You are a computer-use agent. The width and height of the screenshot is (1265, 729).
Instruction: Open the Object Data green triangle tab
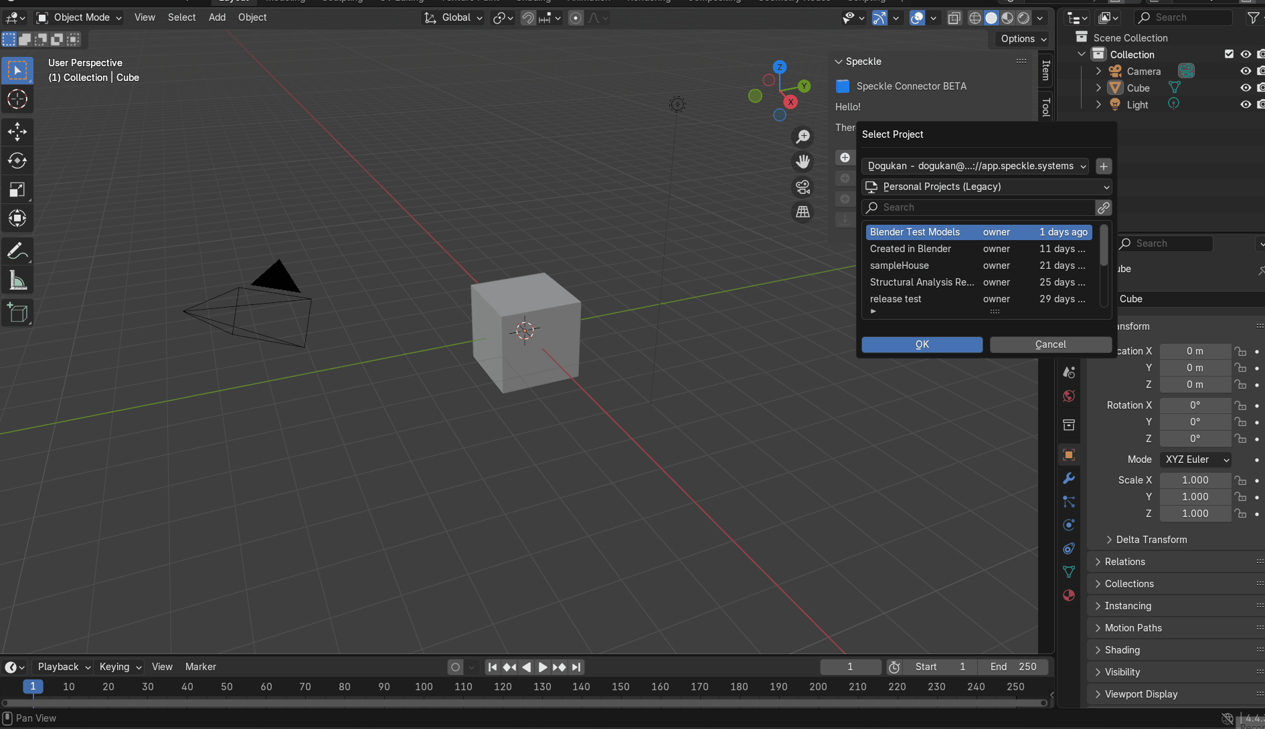[1069, 572]
